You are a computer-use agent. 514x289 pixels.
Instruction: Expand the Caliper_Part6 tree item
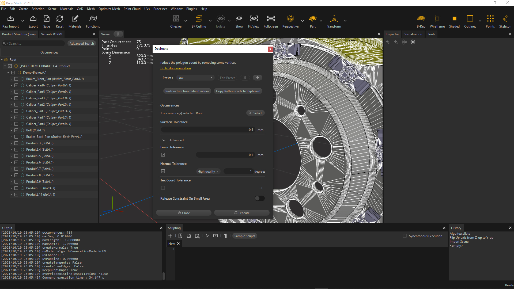click(11, 85)
